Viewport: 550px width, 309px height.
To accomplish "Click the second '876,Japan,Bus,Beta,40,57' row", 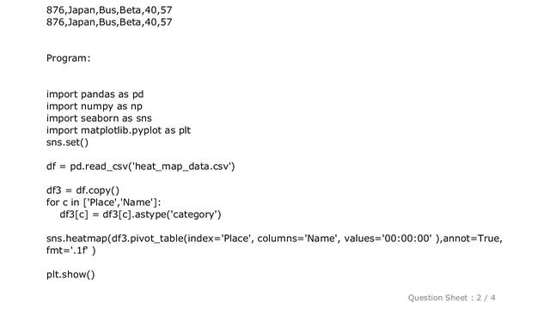I will coord(109,22).
